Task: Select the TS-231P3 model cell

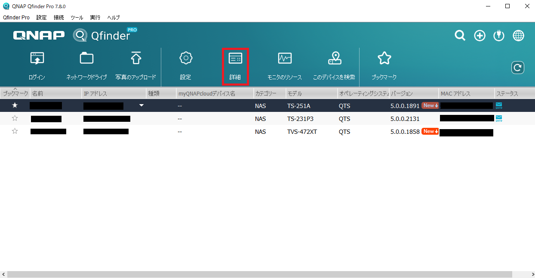Action: [301, 119]
